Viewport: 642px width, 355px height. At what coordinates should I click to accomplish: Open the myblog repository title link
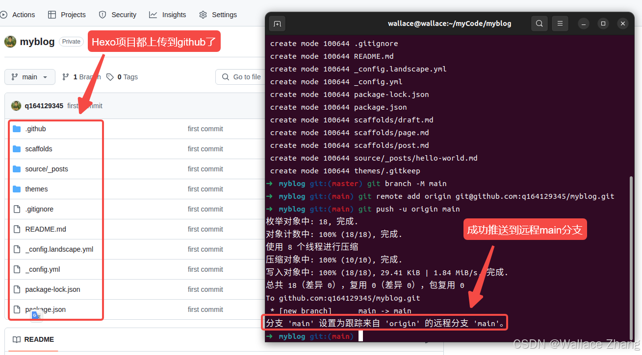37,42
